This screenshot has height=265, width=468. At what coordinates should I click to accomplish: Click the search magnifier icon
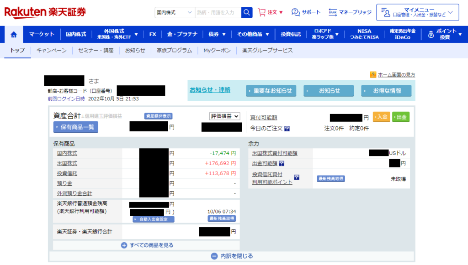(246, 12)
